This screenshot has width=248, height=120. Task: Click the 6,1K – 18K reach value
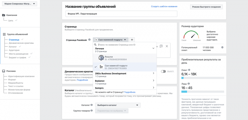pyautogui.click(x=189, y=74)
